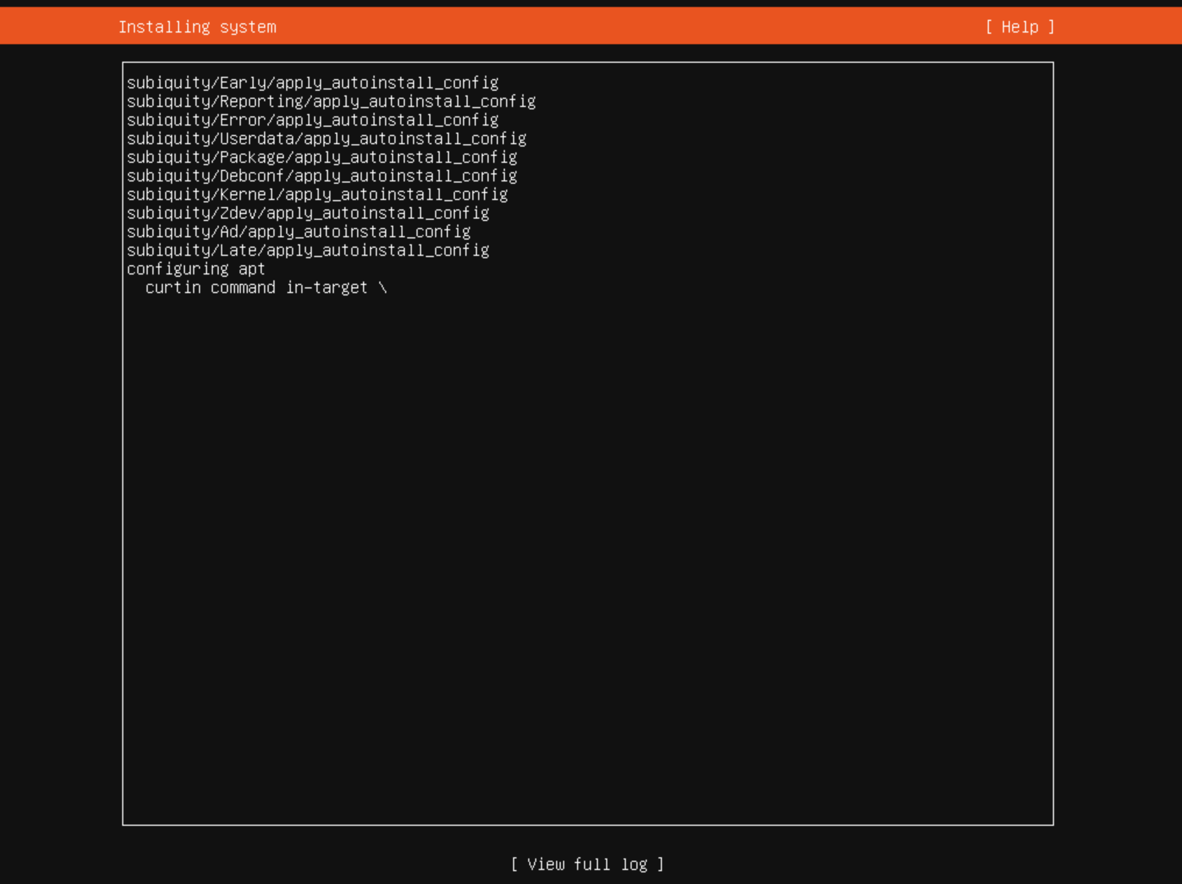Click the backslash progress spinner character
Screen dimensions: 1182x884
coord(382,287)
